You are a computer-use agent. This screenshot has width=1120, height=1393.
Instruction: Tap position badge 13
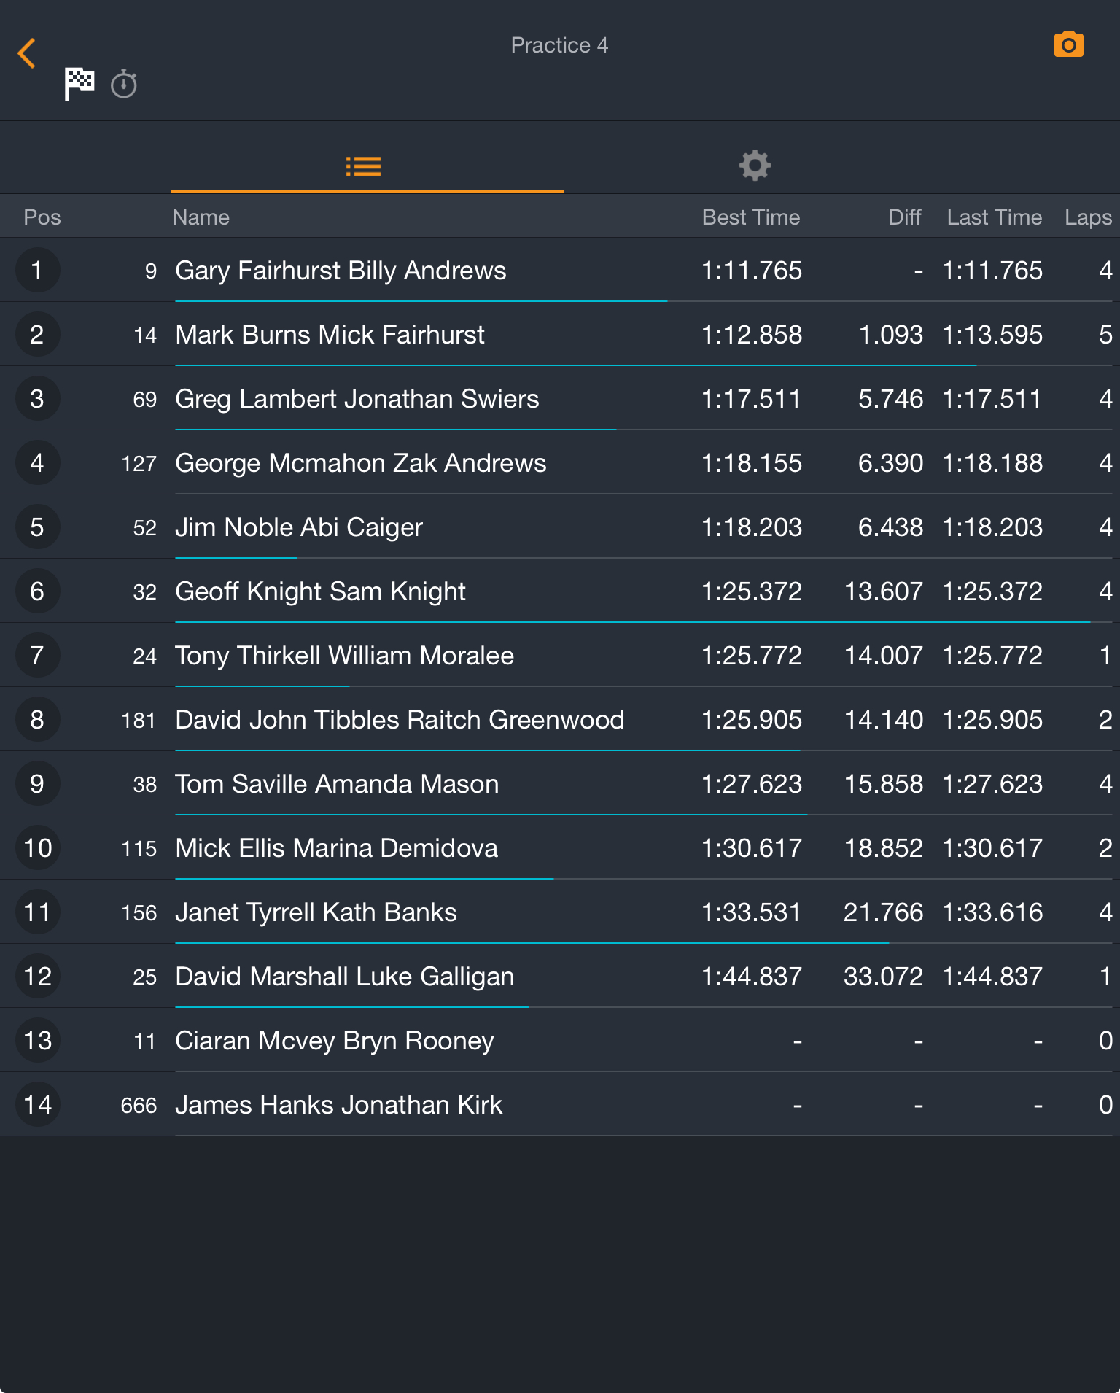[37, 1041]
